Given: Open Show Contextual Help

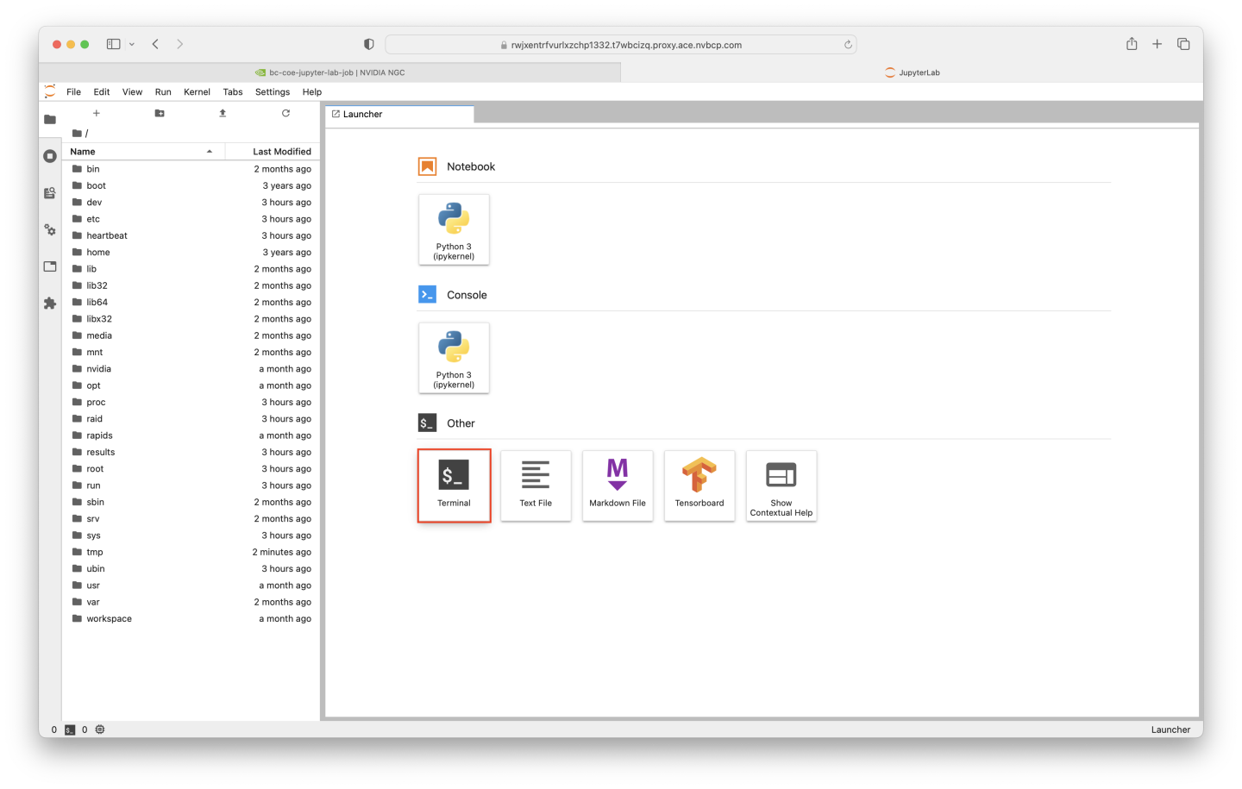Looking at the screenshot, I should coord(781,485).
